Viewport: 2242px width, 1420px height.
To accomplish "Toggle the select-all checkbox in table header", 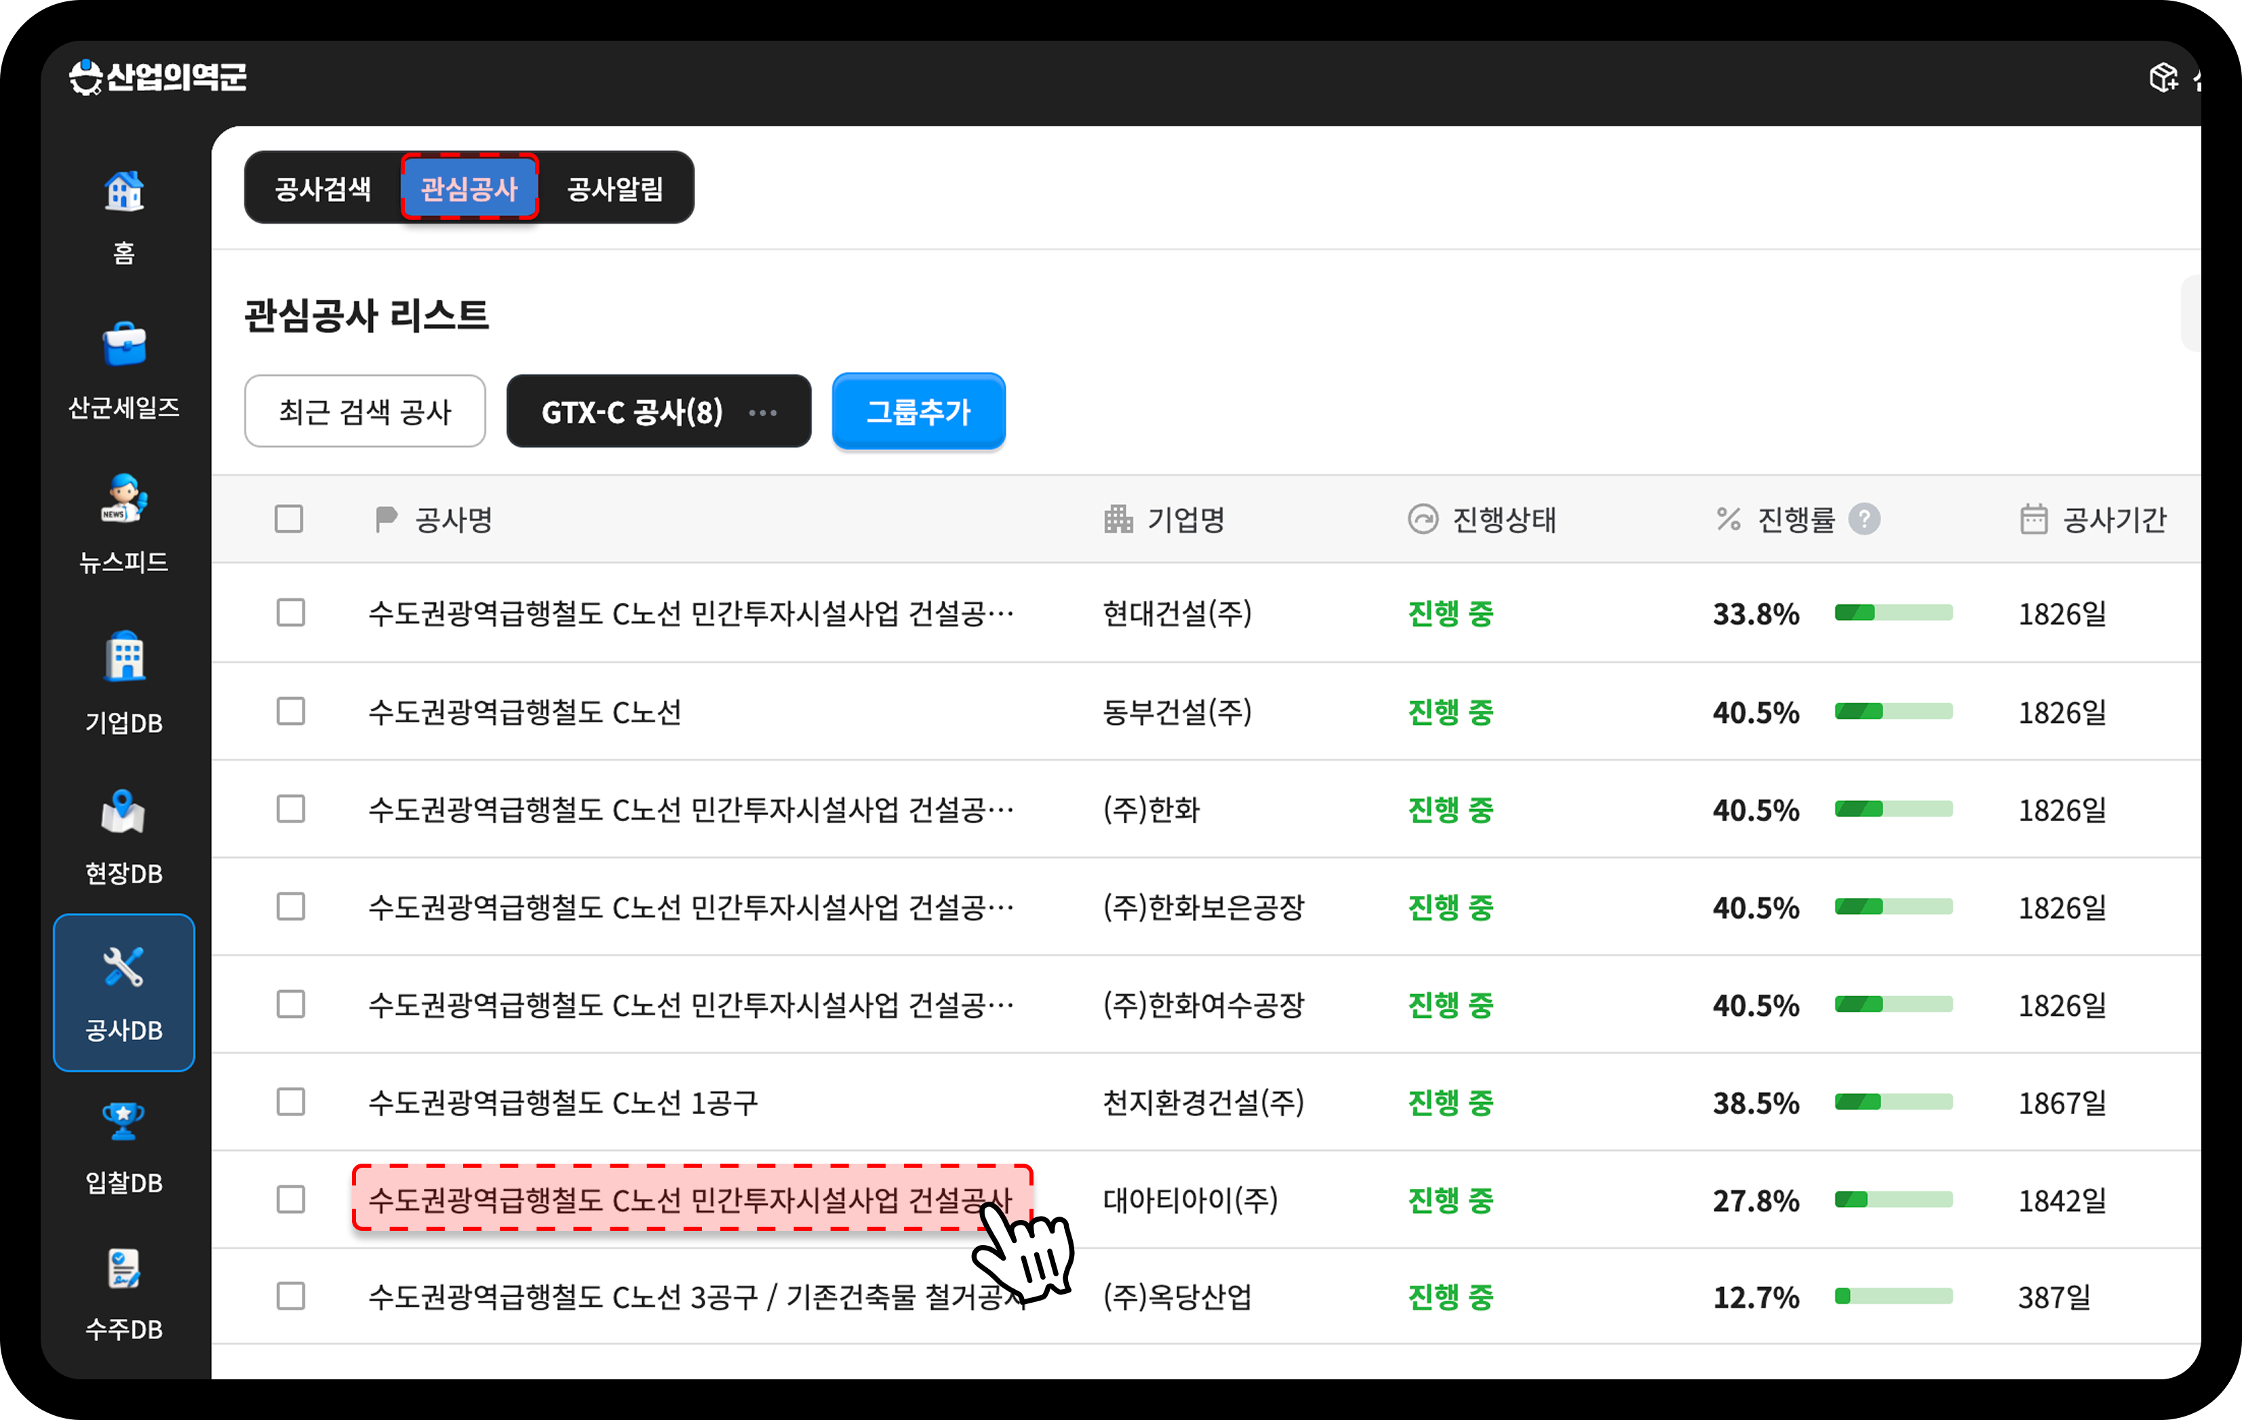I will coord(290,519).
